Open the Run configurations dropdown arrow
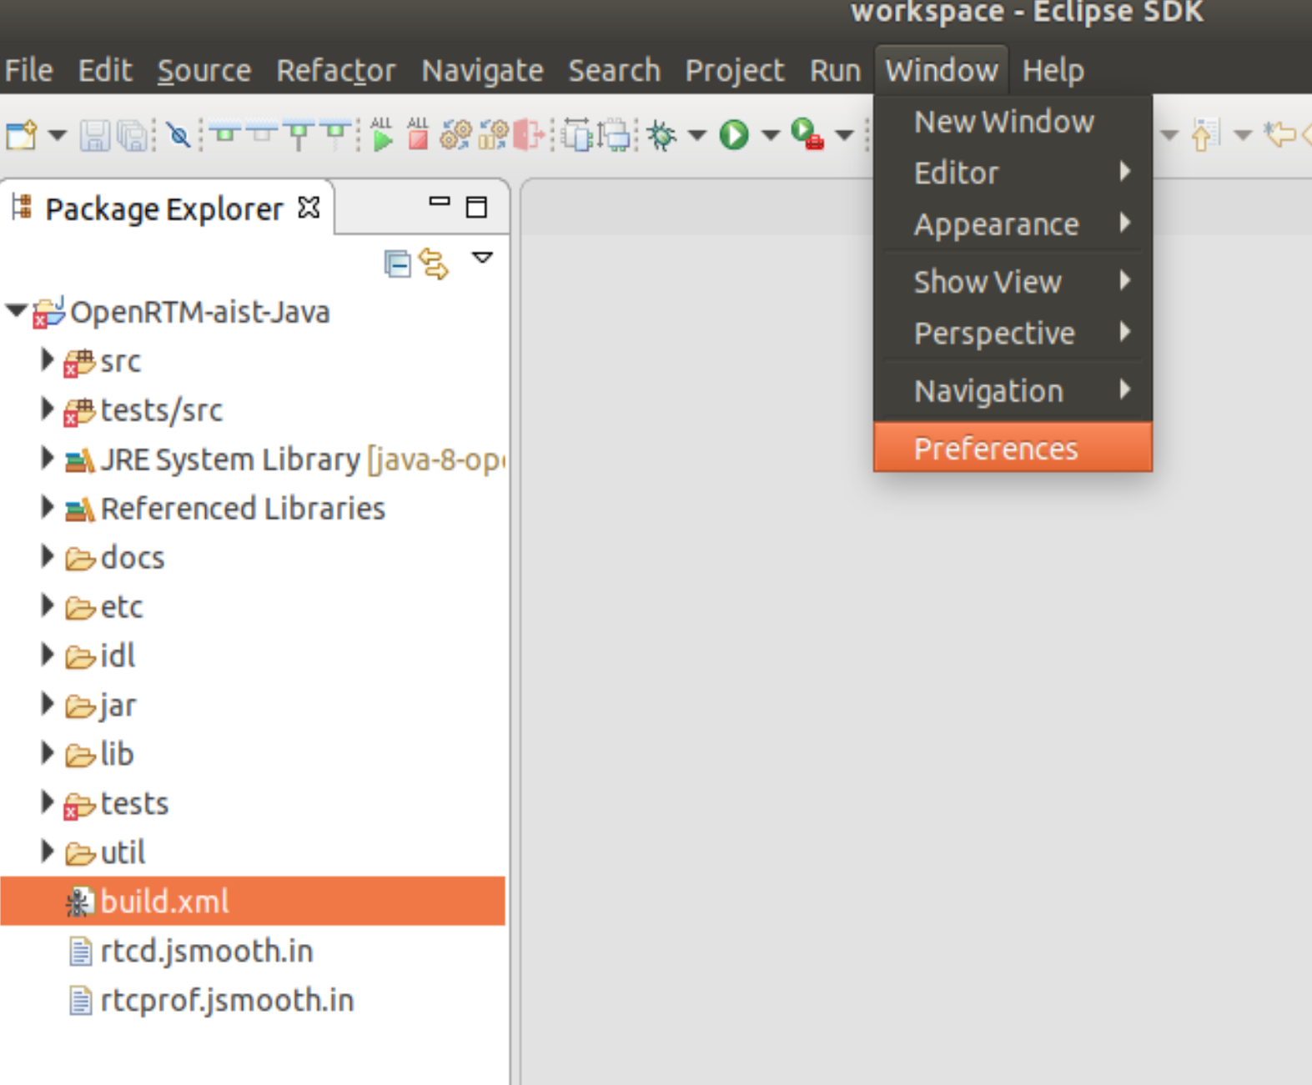Image resolution: width=1312 pixels, height=1085 pixels. [x=771, y=135]
